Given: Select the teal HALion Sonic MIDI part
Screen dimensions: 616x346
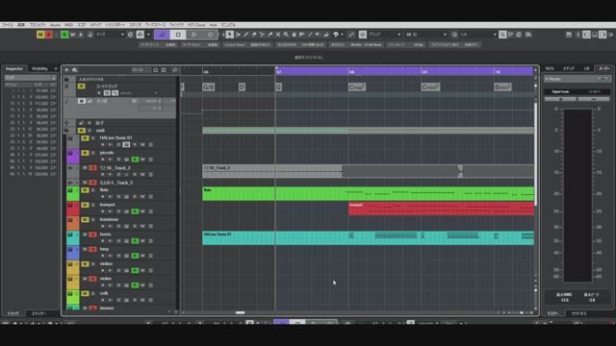Looking at the screenshot, I should [368, 238].
